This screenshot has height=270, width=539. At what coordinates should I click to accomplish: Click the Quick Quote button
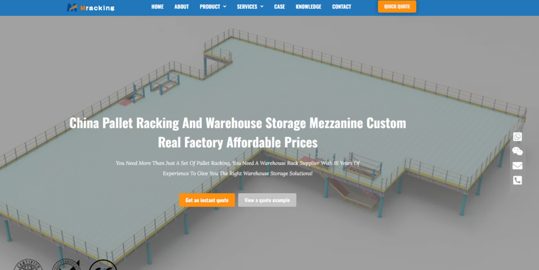pyautogui.click(x=397, y=6)
